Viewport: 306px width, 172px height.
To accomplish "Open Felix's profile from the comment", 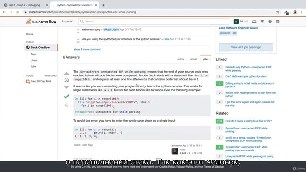I will [166, 39].
